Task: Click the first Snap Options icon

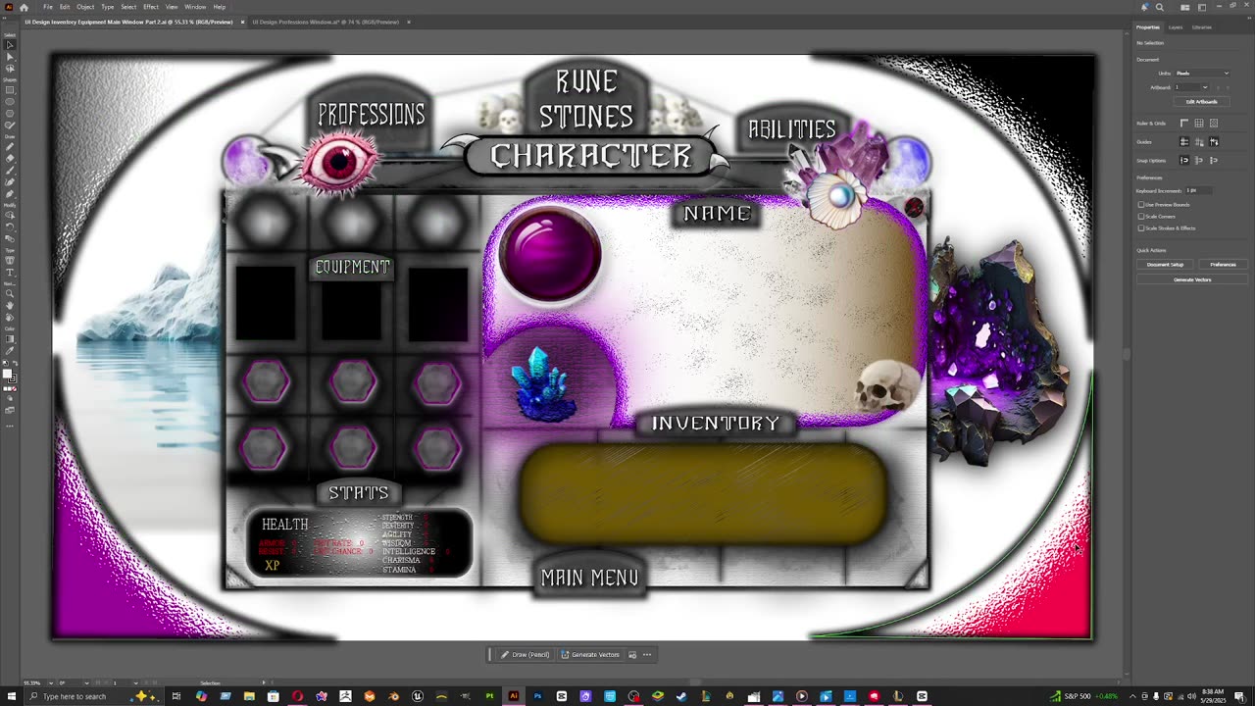Action: pos(1183,160)
